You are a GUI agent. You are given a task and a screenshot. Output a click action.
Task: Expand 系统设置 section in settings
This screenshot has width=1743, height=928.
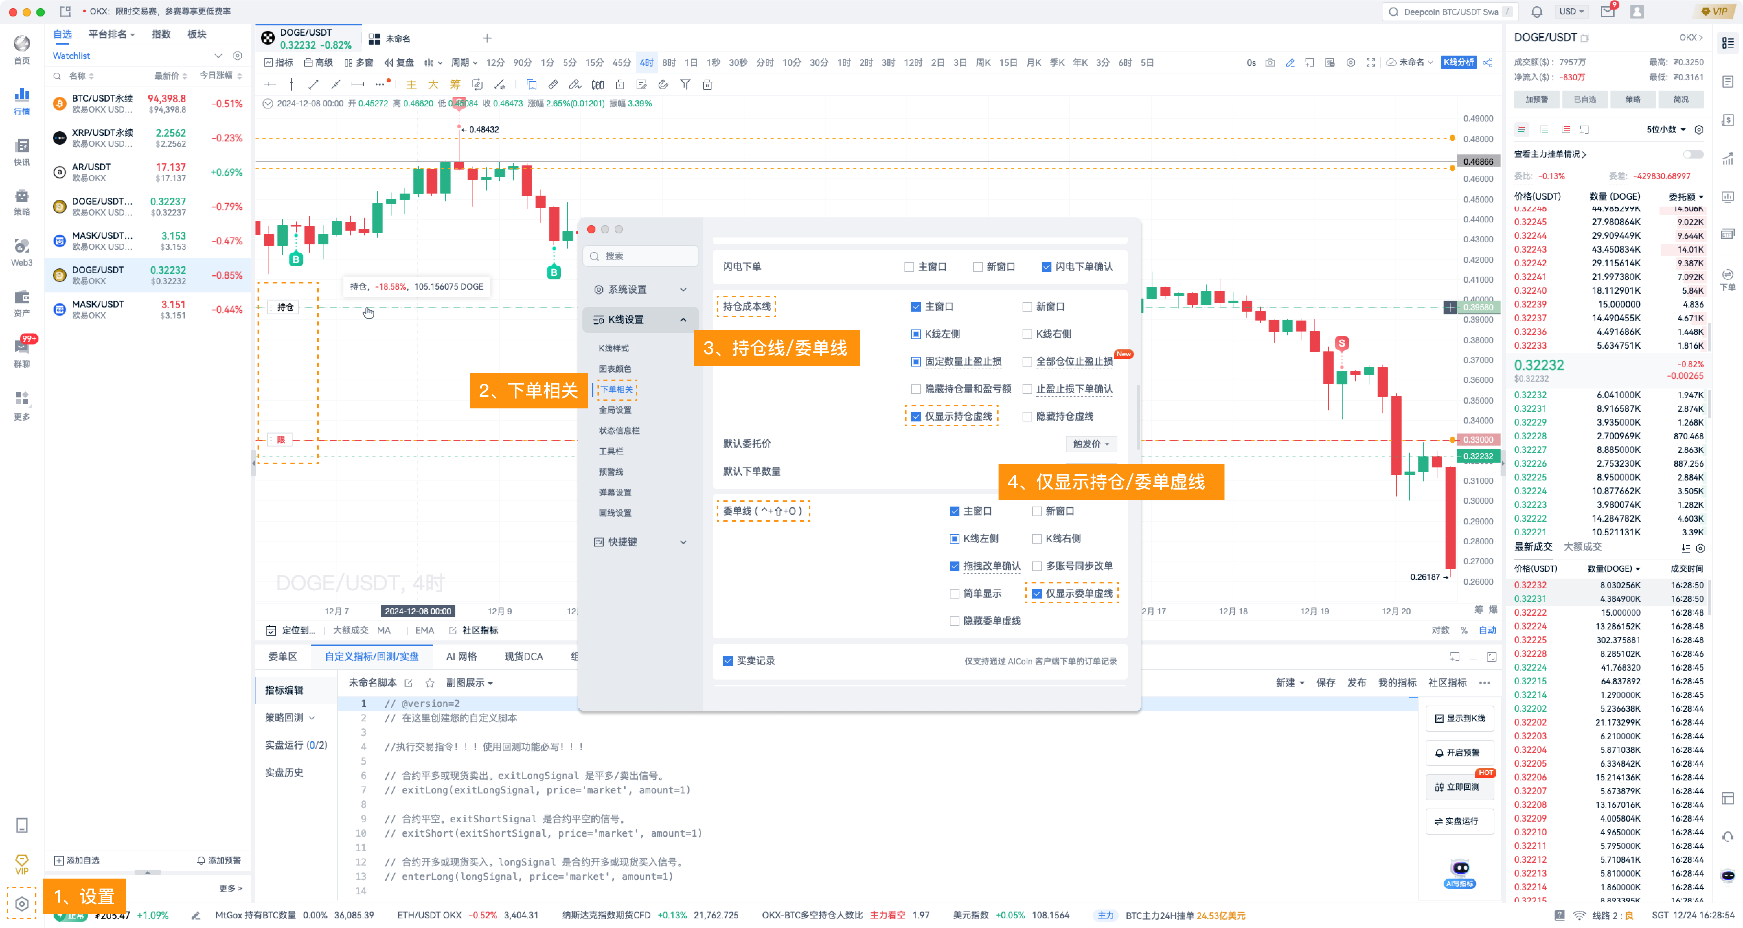point(640,290)
